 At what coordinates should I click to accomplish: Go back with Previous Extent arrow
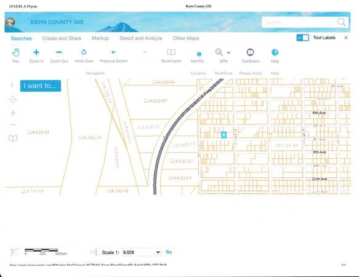coord(113,52)
